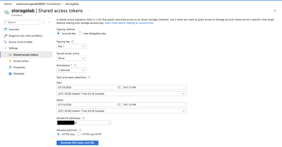Click storagelab breadcrumb link
This screenshot has width=282, height=147.
pyautogui.click(x=72, y=4)
